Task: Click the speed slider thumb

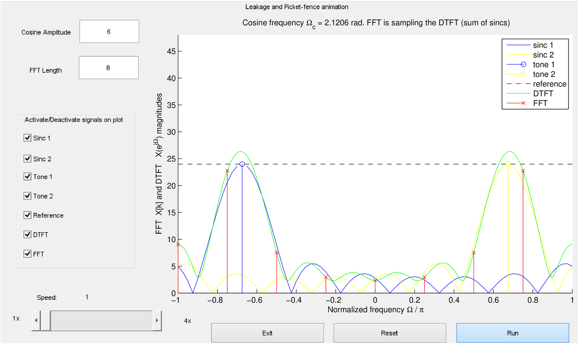Action: tap(46, 320)
